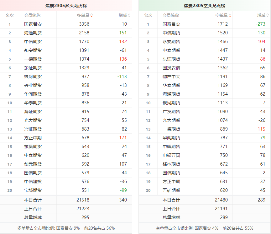The height and width of the screenshot is (234, 271).
Task: Click the 本日合计 value 21518
Action: pos(83,200)
